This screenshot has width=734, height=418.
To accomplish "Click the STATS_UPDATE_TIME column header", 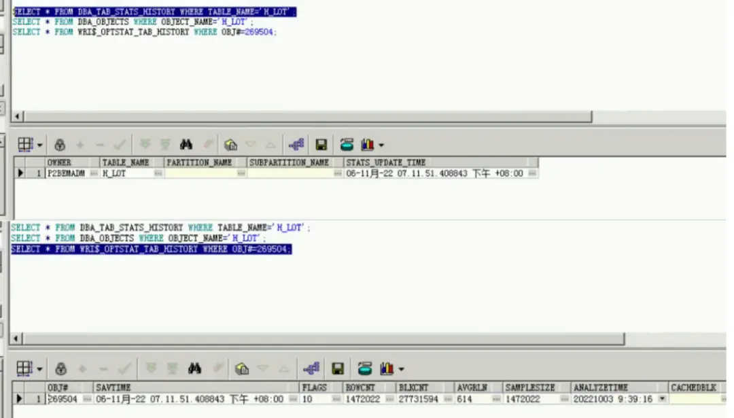I will pyautogui.click(x=440, y=162).
